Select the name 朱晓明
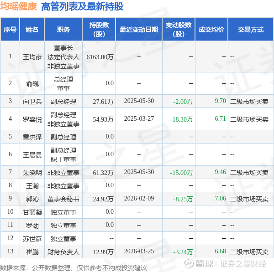The width and height of the screenshot is (274, 272). 32,172
